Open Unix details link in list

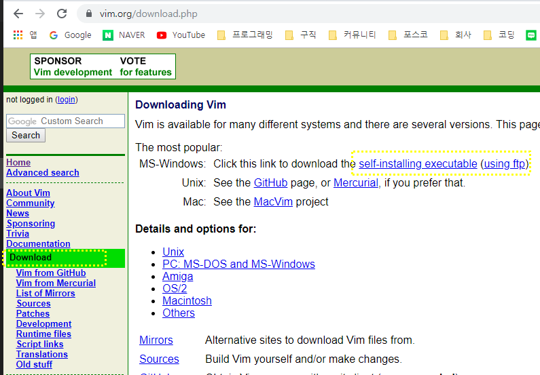[173, 252]
